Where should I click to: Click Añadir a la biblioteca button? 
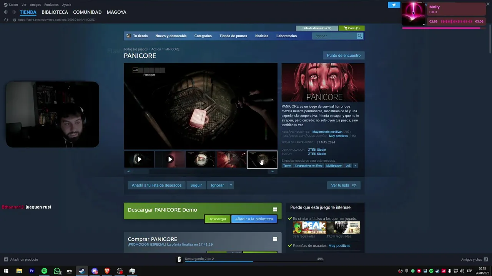[x=254, y=219]
